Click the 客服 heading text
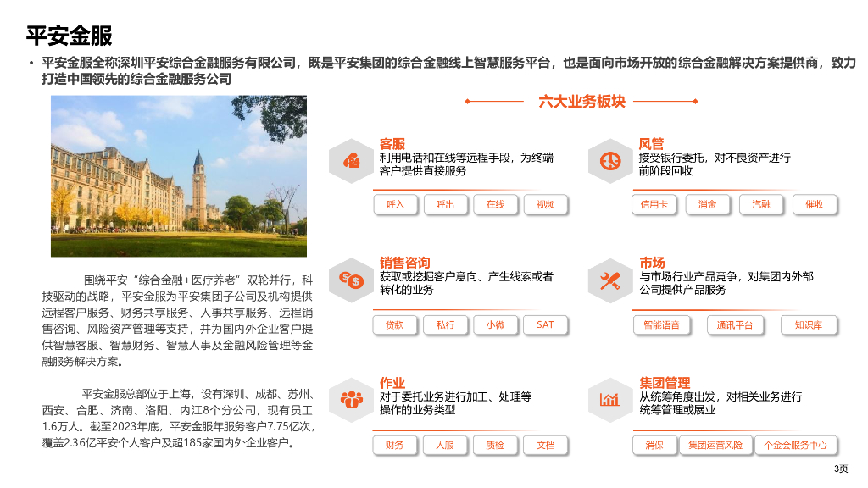868x488 pixels. point(392,144)
